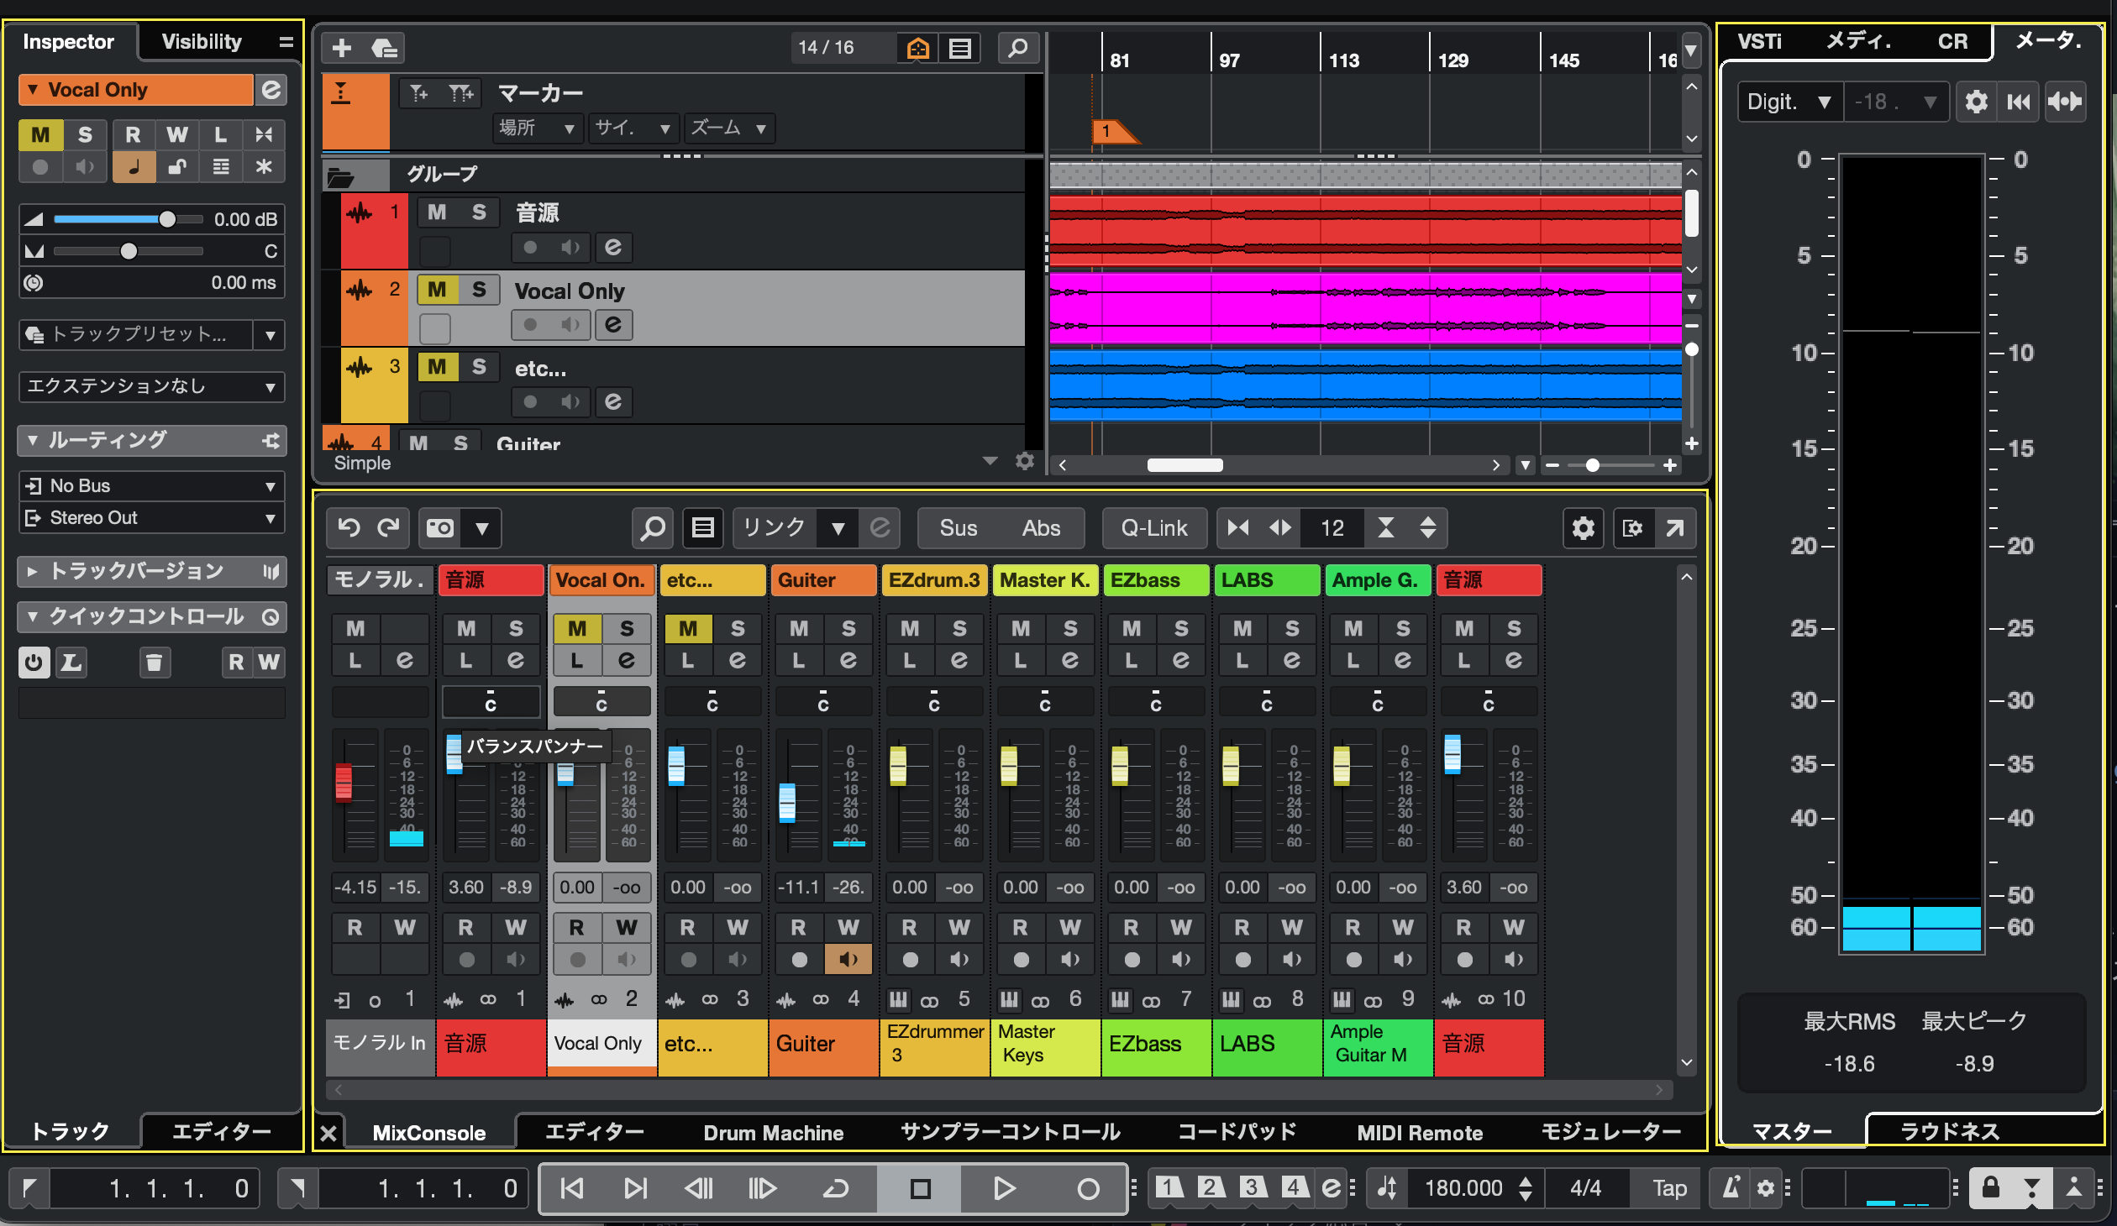Open the Stereo Out routing dropdown
The image size is (2117, 1226).
151,518
